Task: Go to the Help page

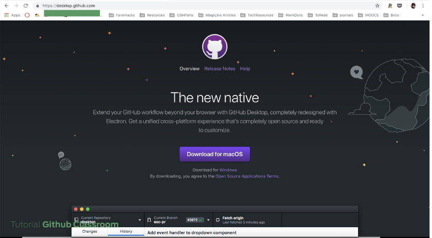Action: click(x=245, y=69)
